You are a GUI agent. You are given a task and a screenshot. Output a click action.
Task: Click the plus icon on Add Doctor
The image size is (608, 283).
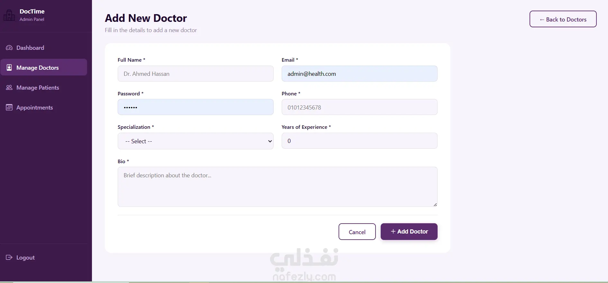(393, 232)
